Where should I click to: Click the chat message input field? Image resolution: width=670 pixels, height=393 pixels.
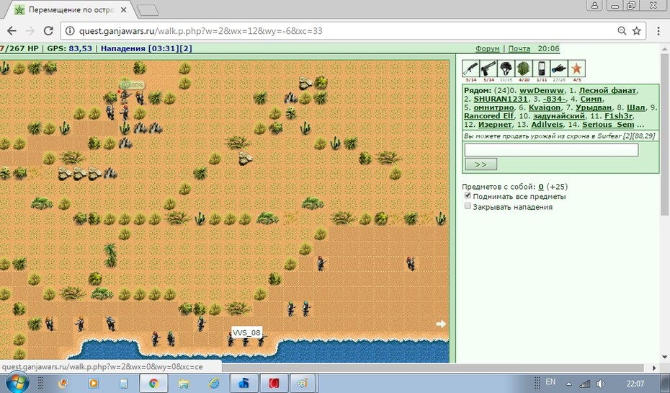(x=551, y=150)
